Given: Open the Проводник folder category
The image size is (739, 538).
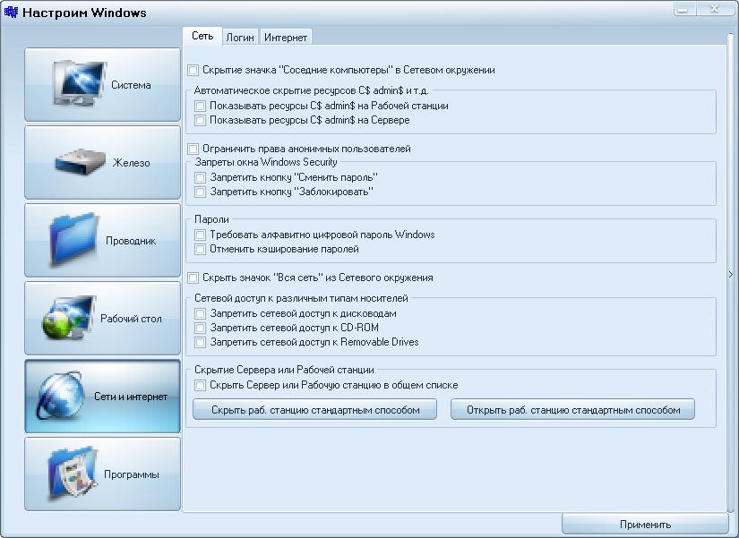Looking at the screenshot, I should 102,240.
